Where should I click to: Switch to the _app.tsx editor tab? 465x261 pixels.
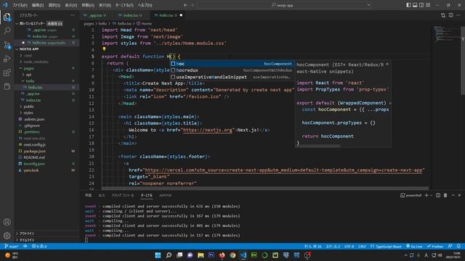(94, 15)
